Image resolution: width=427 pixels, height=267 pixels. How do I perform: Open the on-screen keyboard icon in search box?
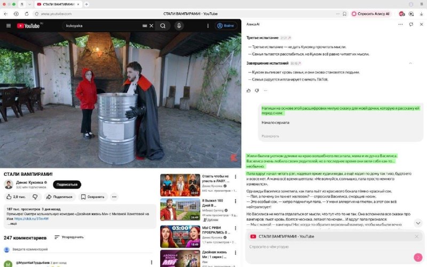coord(145,26)
